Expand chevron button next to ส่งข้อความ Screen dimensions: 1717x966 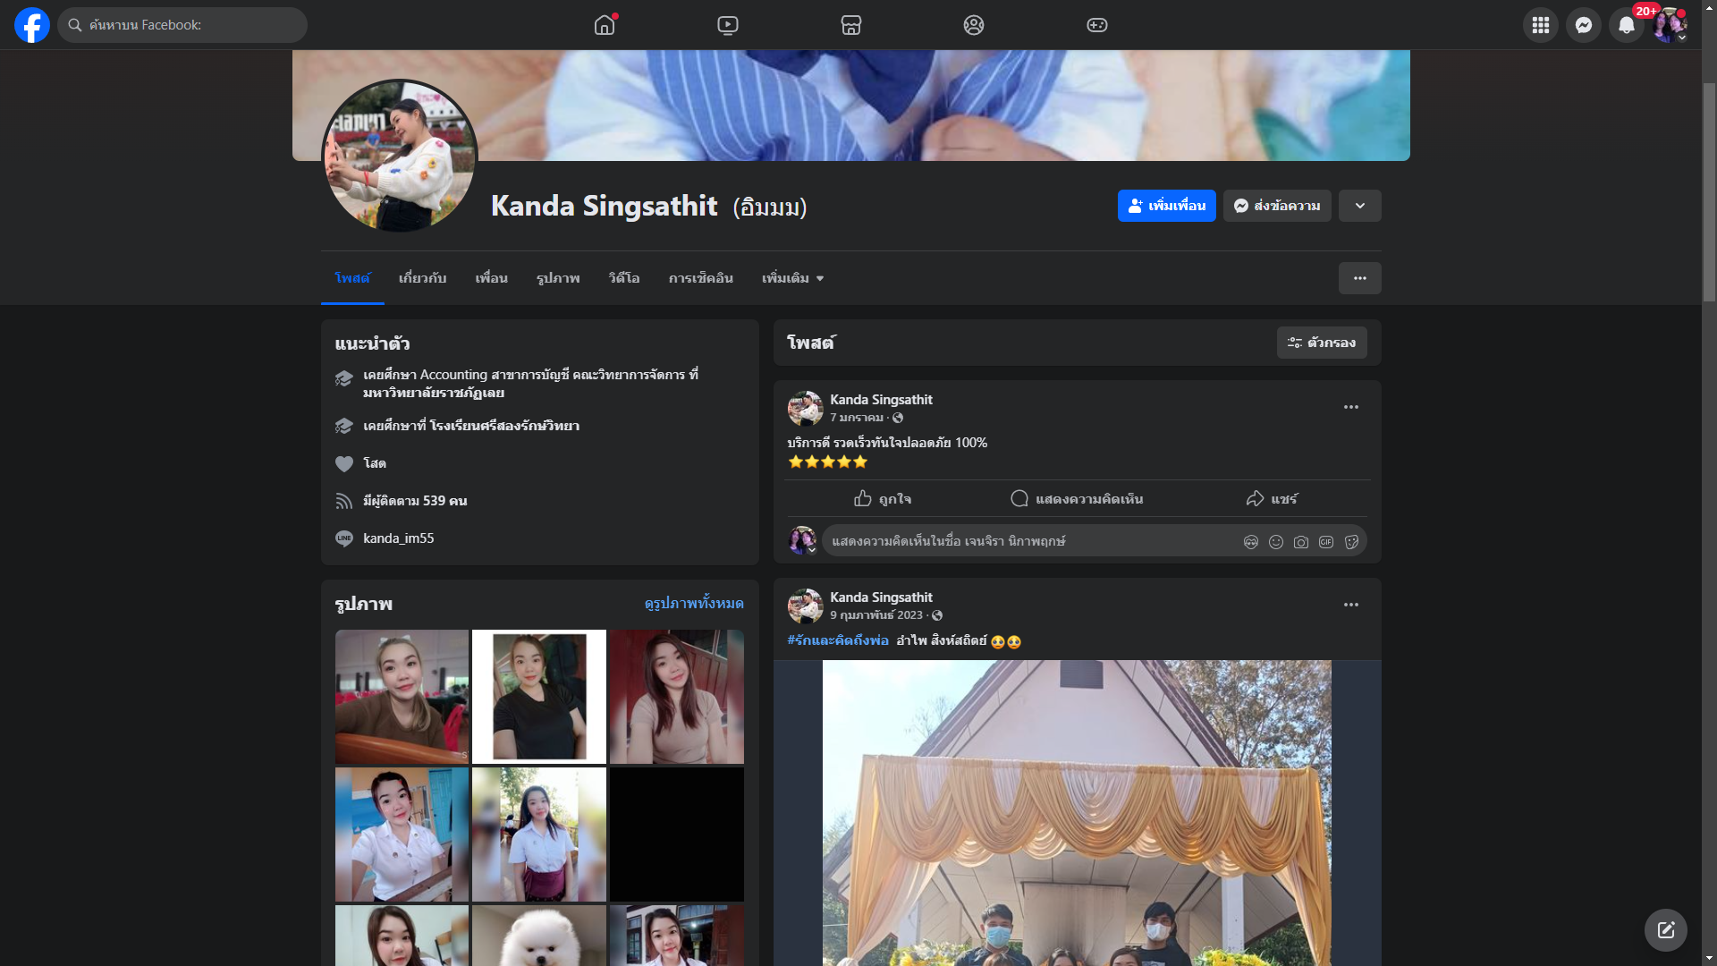pos(1359,206)
